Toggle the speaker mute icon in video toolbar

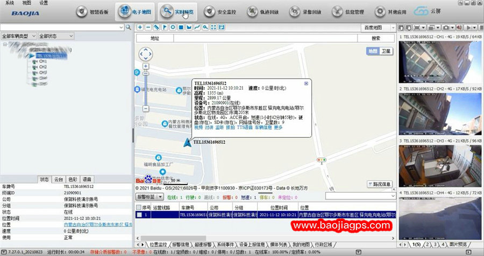[x=459, y=28]
